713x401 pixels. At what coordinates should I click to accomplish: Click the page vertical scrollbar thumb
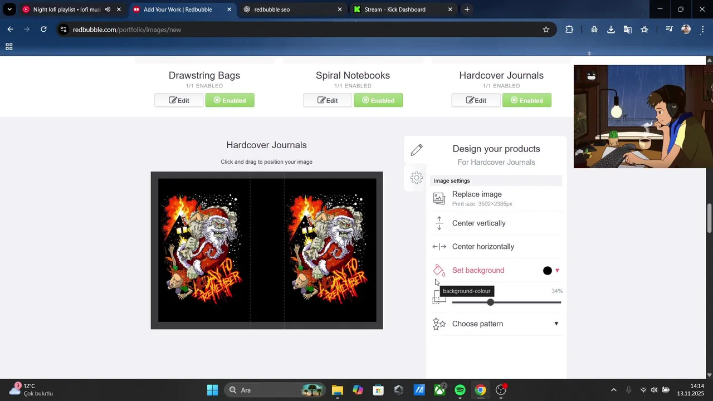[x=709, y=219]
